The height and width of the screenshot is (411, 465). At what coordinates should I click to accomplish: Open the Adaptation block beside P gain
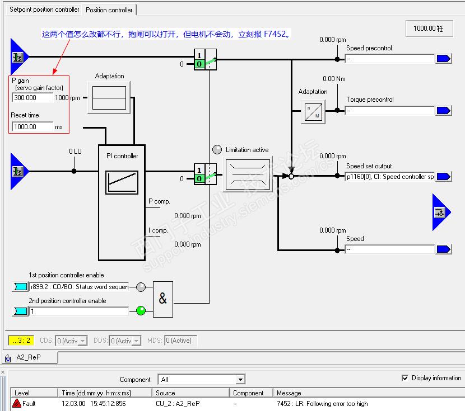pyautogui.click(x=109, y=98)
